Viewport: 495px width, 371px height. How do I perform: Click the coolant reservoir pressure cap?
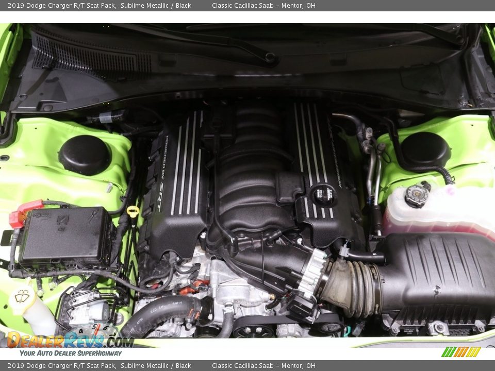417,196
